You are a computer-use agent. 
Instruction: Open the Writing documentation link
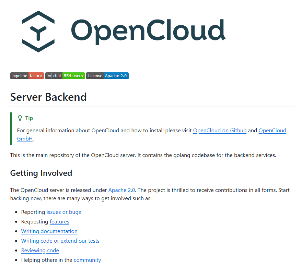click(49, 231)
